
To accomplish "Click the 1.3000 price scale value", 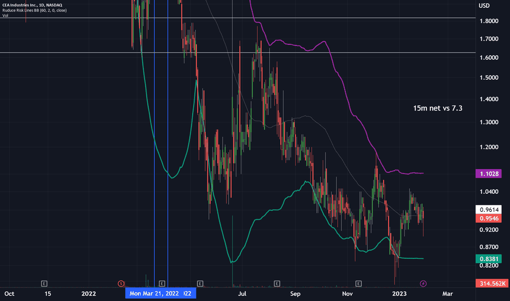I will pos(489,123).
